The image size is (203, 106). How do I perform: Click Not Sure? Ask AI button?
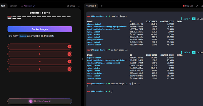[x=40, y=101]
